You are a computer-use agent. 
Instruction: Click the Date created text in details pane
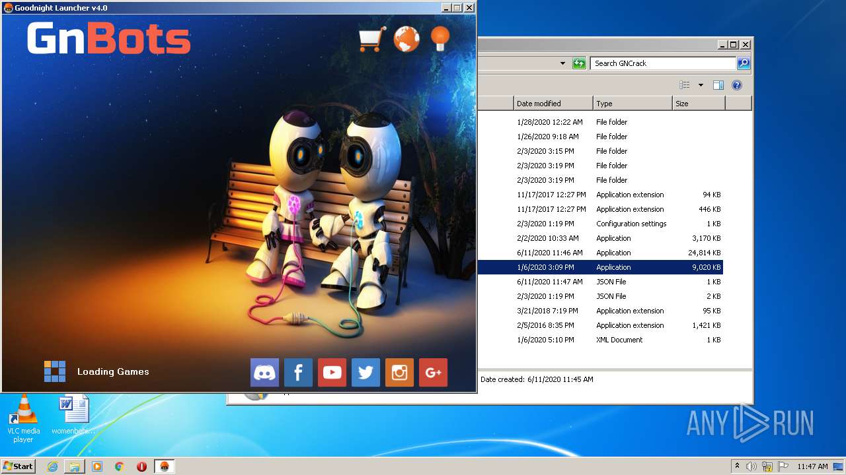537,379
